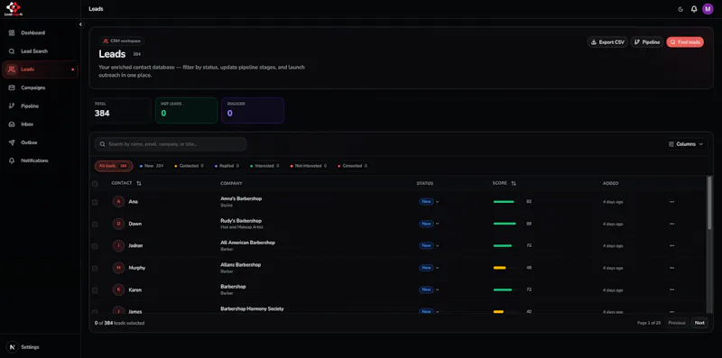Sort by contact using the sort arrows

pyautogui.click(x=139, y=183)
